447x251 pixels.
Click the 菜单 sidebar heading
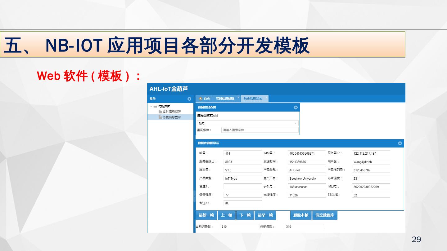click(153, 99)
